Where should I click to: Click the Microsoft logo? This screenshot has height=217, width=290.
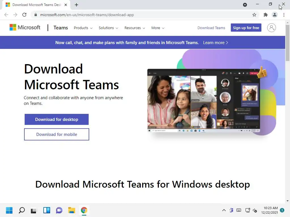[x=25, y=27]
